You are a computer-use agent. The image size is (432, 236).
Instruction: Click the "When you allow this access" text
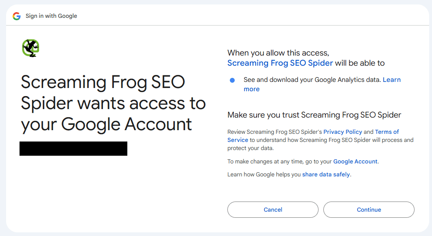tap(276, 53)
